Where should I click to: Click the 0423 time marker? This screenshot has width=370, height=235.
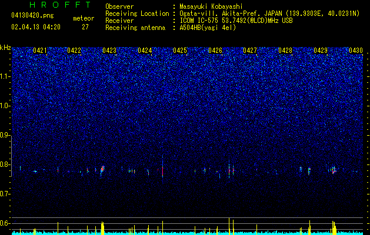click(109, 50)
